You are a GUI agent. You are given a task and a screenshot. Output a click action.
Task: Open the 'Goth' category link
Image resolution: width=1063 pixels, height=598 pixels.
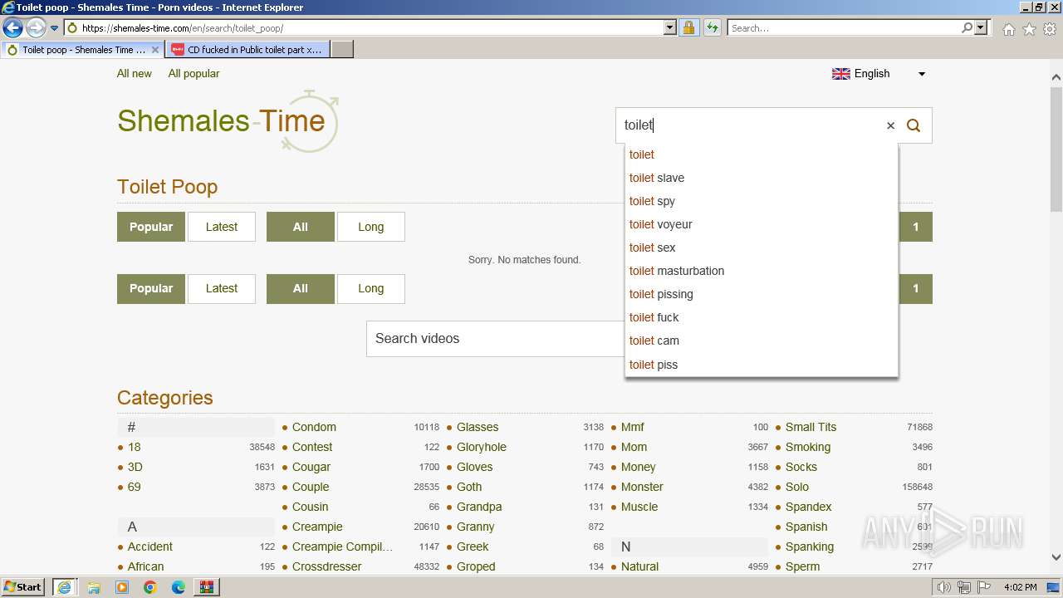469,487
